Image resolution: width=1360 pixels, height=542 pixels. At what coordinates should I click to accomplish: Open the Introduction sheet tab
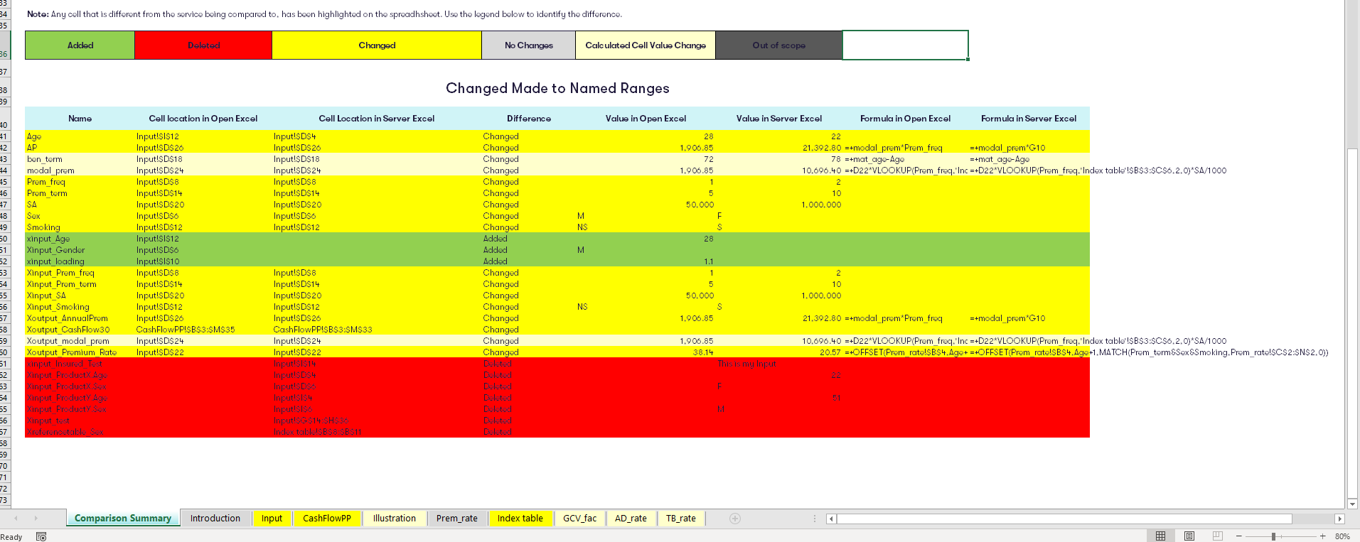(215, 519)
